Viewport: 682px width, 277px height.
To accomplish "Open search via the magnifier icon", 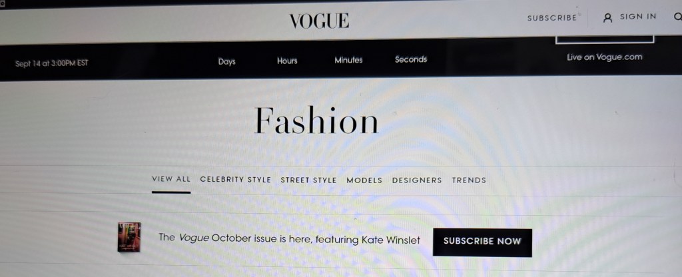I will 677,17.
